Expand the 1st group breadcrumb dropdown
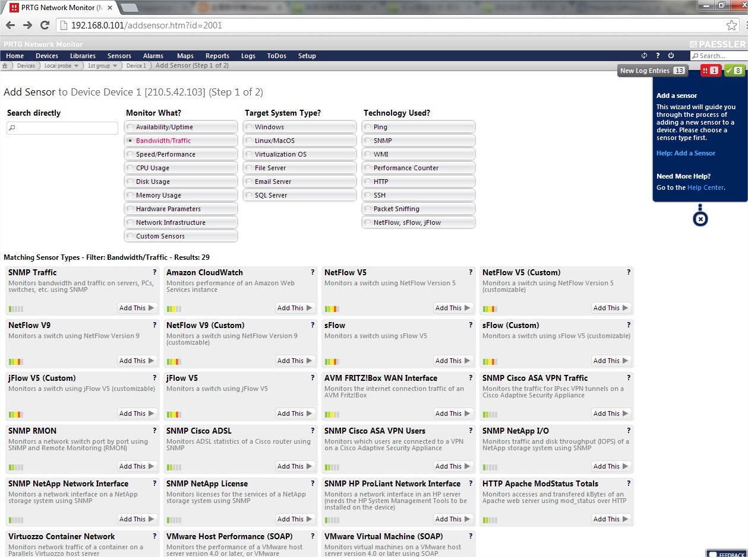 pos(115,66)
